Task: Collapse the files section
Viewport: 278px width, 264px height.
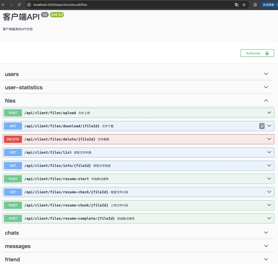Action: pos(266,101)
